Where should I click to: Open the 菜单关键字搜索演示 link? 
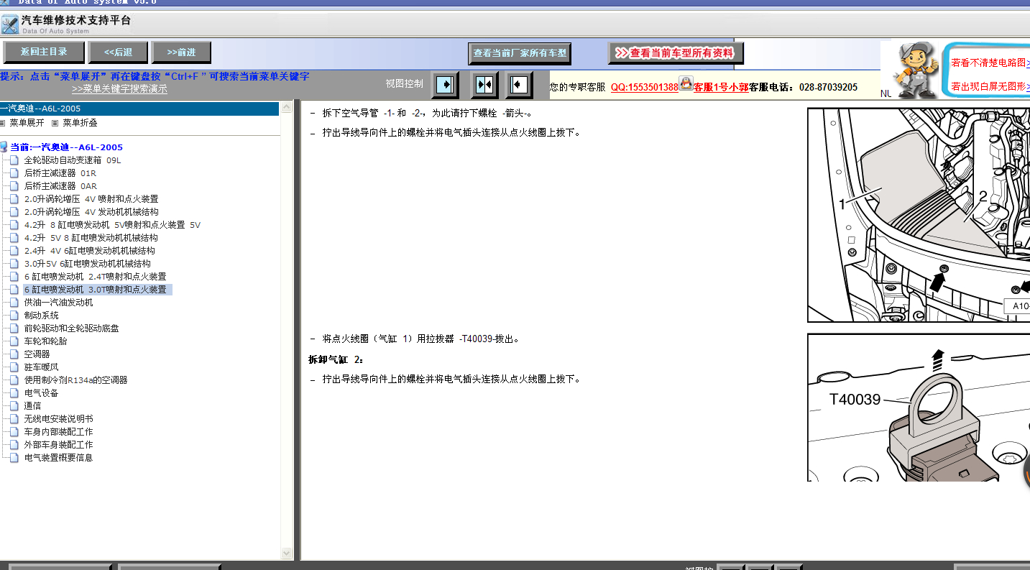119,89
